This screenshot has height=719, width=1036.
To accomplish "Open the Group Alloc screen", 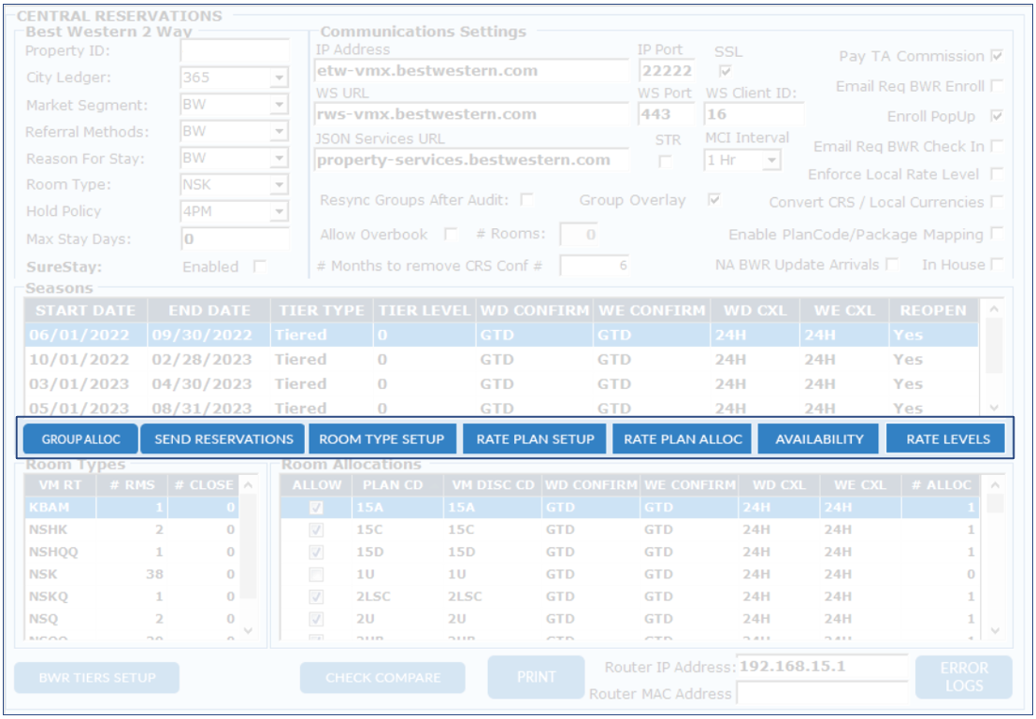I will pyautogui.click(x=80, y=439).
